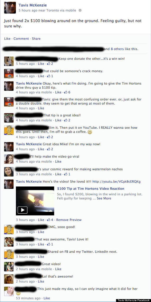Click the cartoon avatar beside 'OMG, sooo good!'
Image resolution: width=151 pixels, height=302 pixels.
click(x=9, y=229)
